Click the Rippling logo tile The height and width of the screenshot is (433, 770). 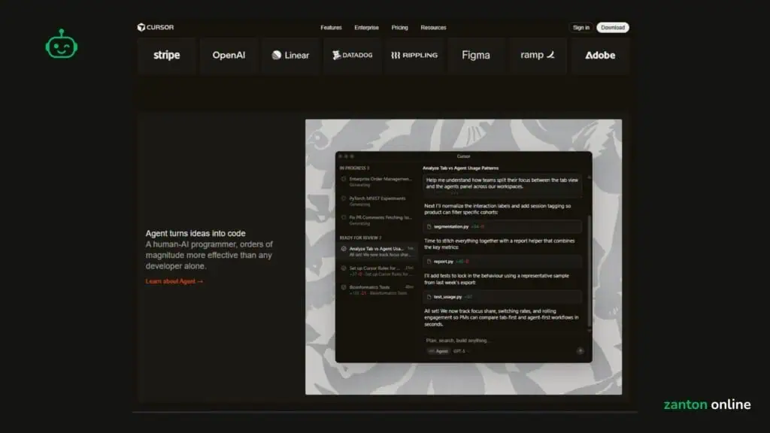click(x=414, y=56)
